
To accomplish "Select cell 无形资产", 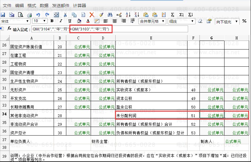I will pos(31,88).
